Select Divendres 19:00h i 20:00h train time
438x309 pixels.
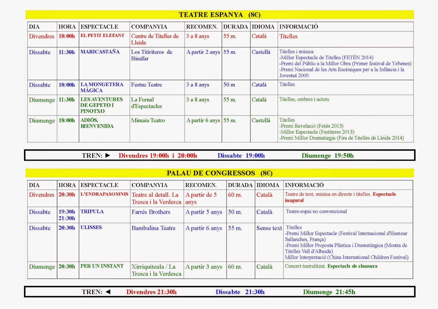(158, 155)
